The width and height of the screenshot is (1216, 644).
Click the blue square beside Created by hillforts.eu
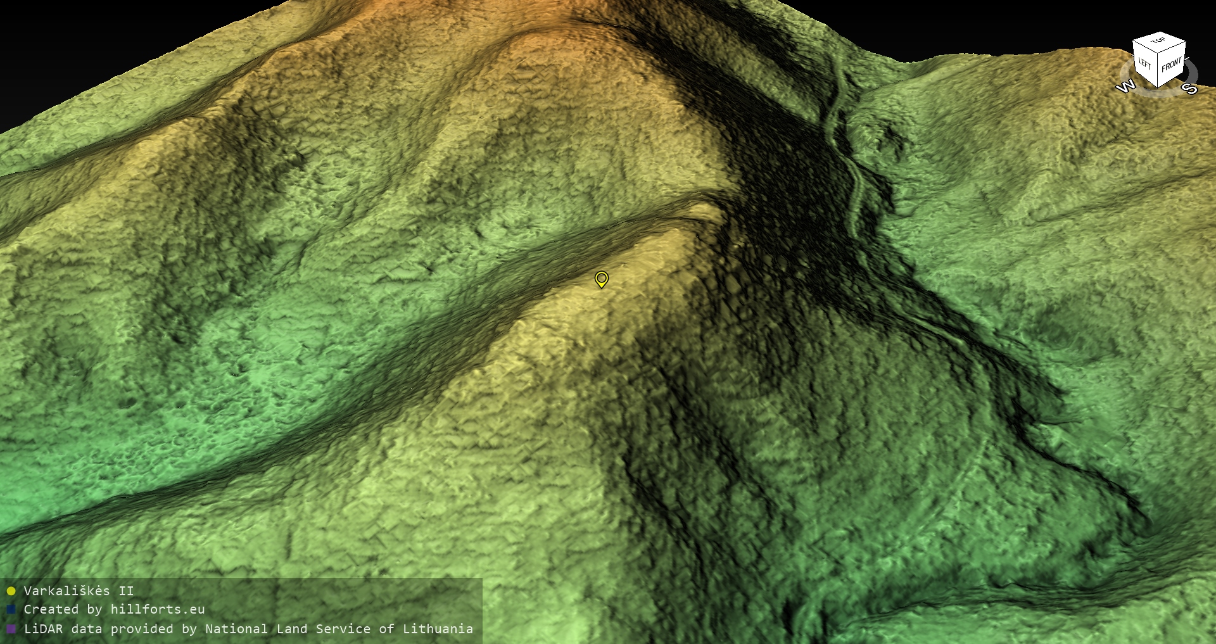tap(11, 610)
